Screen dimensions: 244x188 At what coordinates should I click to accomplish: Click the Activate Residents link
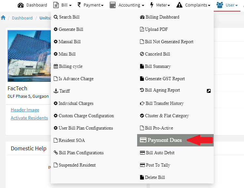[29, 118]
